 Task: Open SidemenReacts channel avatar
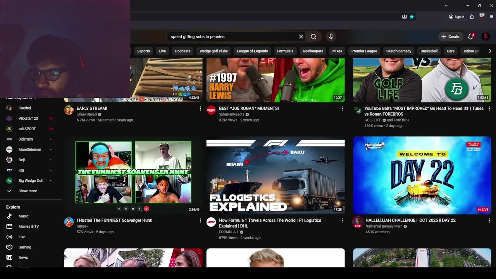211,110
